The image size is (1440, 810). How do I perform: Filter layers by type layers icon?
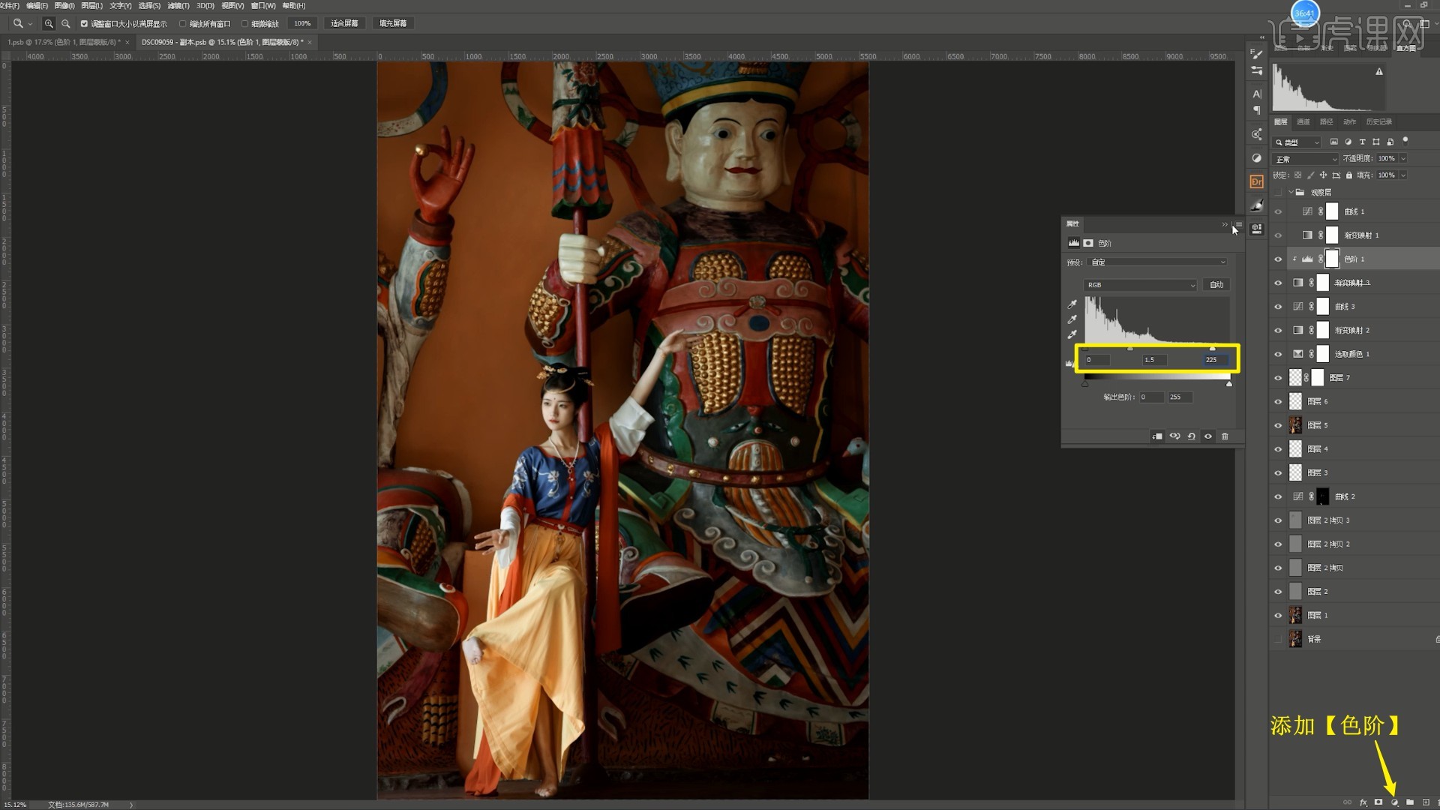pos(1362,142)
